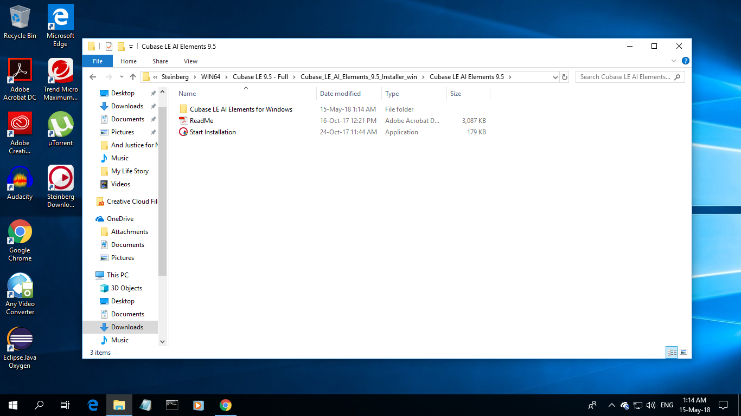Refresh the current folder view
The image size is (741, 416).
tap(565, 77)
